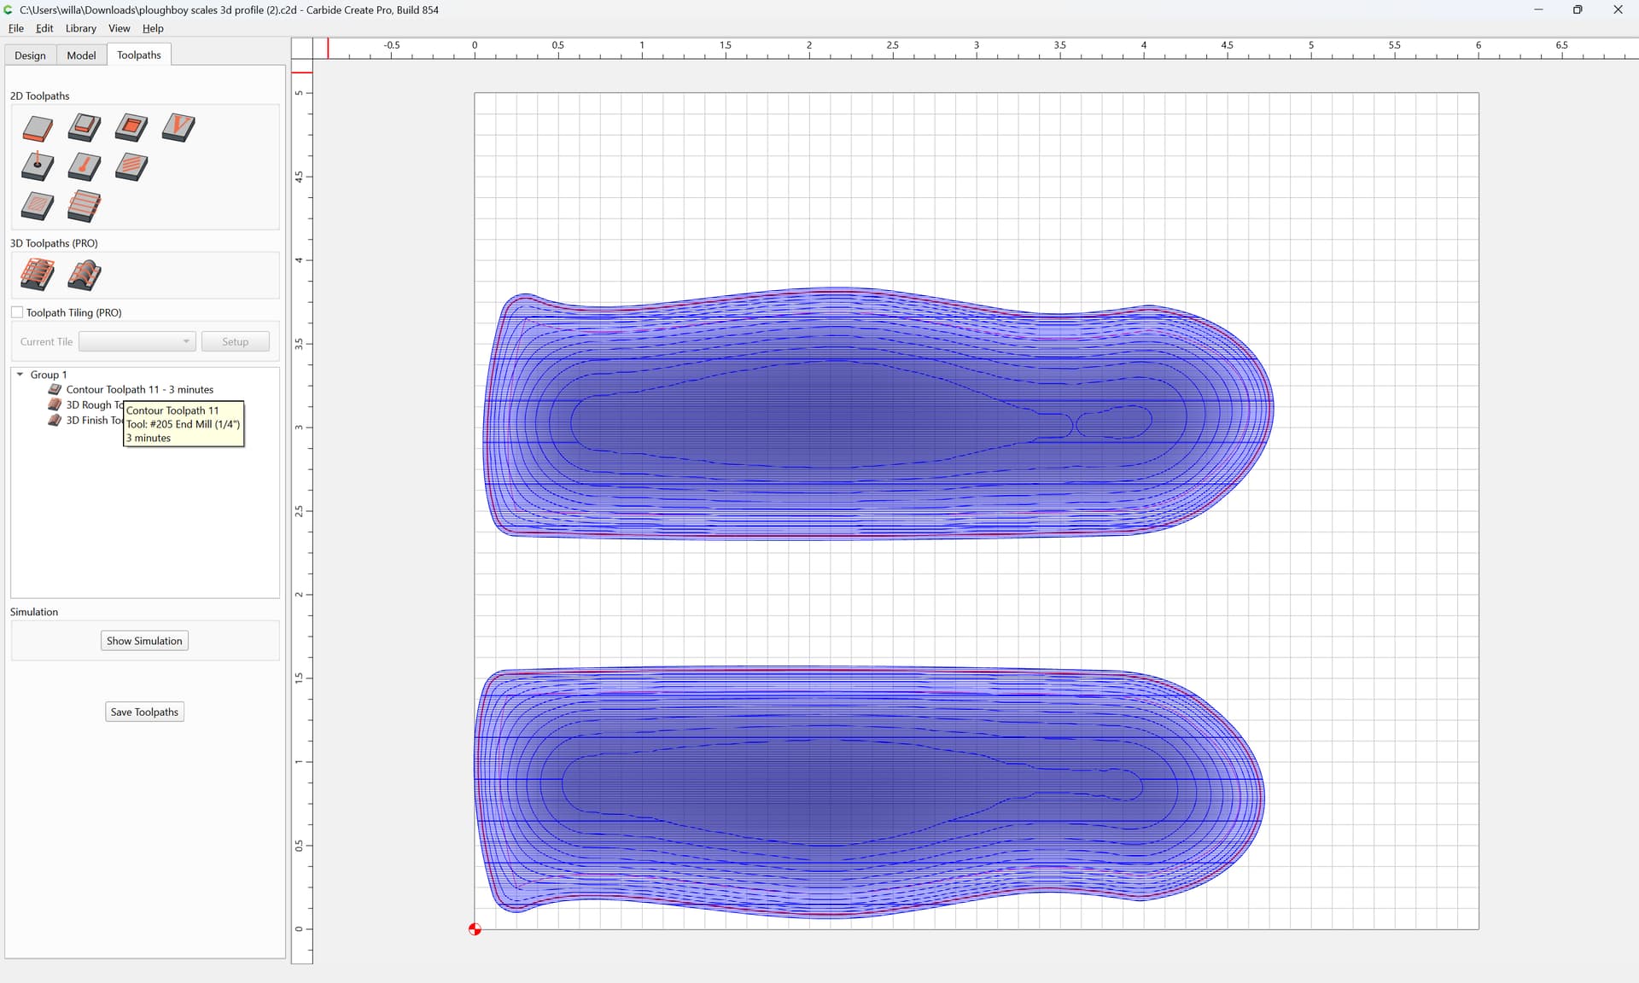Open the Library menu
Screen dimensions: 1639x983
81,28
